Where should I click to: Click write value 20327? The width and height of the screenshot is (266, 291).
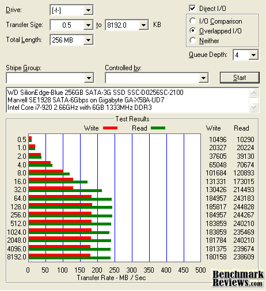point(218,148)
